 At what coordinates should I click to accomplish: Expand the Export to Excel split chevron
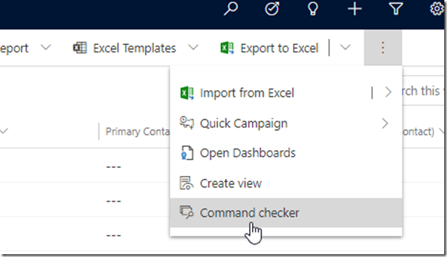pos(345,48)
